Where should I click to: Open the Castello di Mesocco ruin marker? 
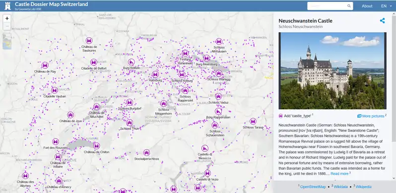(x=205, y=148)
